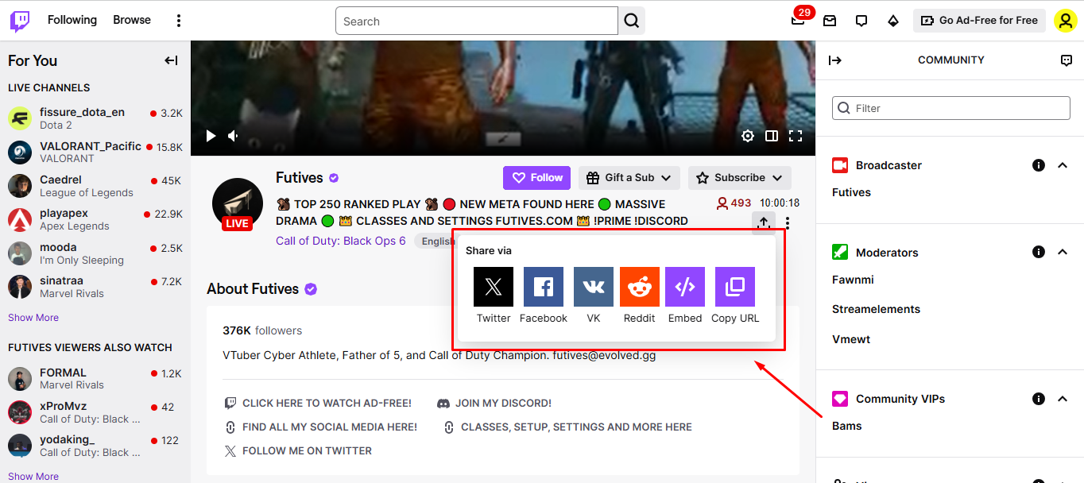The height and width of the screenshot is (483, 1084).
Task: Collapse the Community VIPs section
Action: [1063, 399]
